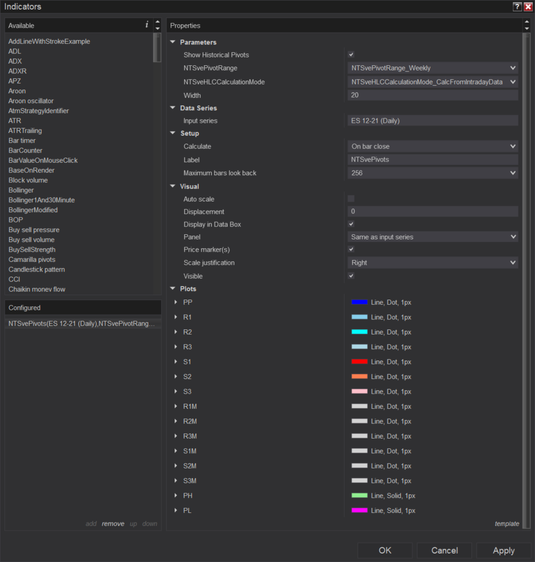Click the template link

tap(507, 524)
